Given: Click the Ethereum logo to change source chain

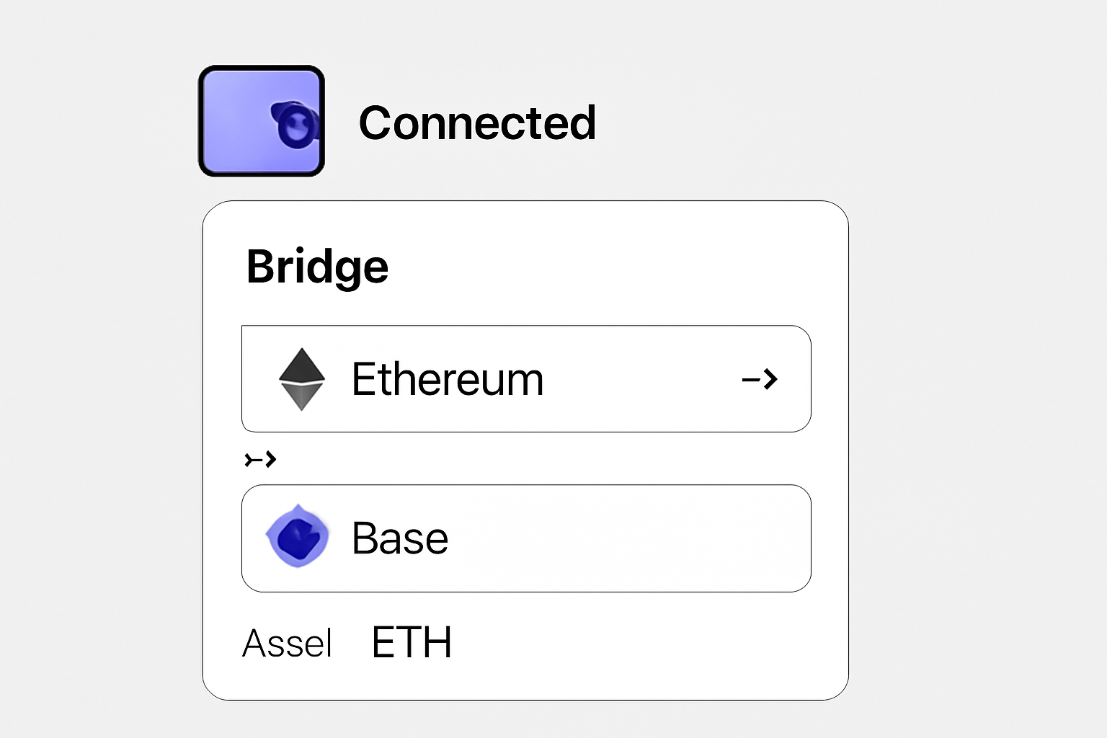Looking at the screenshot, I should tap(301, 378).
